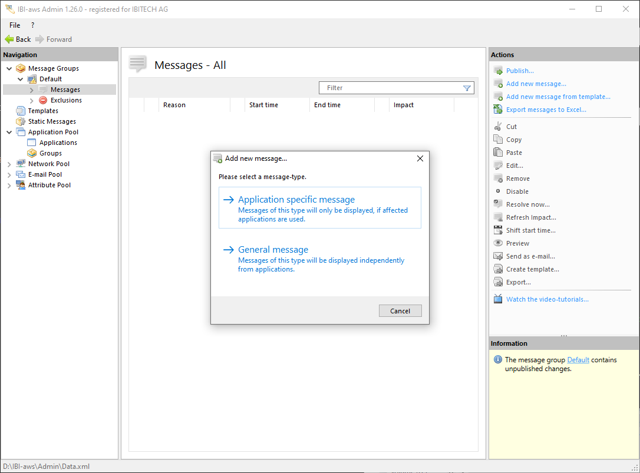Image resolution: width=640 pixels, height=473 pixels.
Task: Click the Export messages to Excel icon
Action: (x=498, y=110)
